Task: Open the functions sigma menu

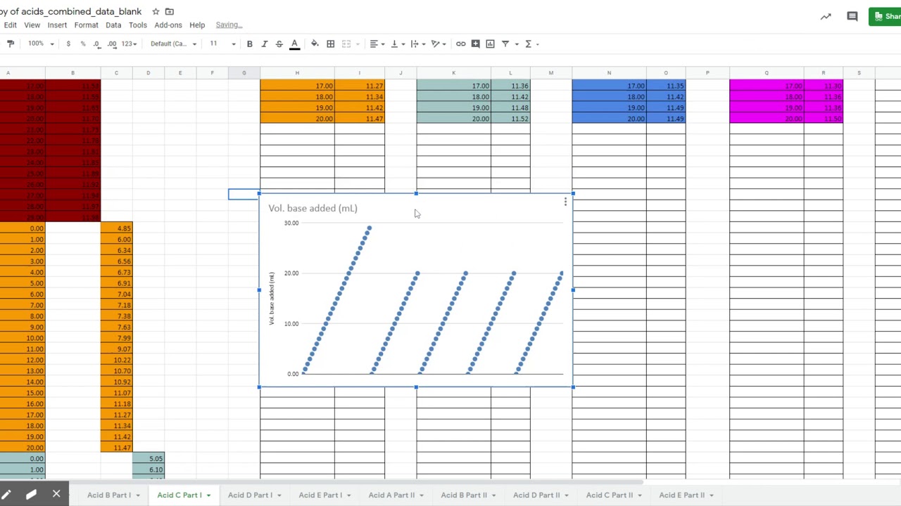Action: pos(528,44)
